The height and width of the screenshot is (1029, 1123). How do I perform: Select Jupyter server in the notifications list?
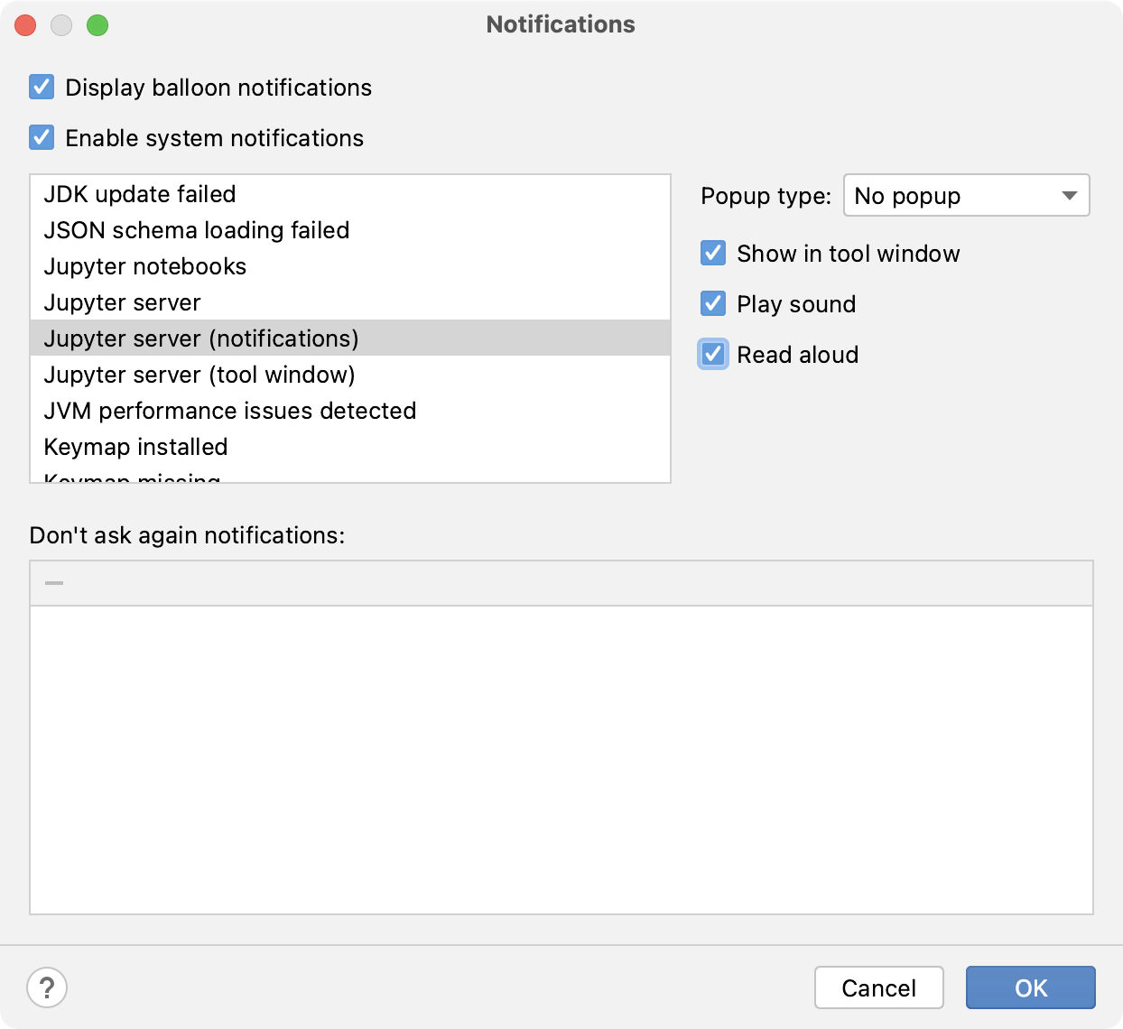click(121, 302)
